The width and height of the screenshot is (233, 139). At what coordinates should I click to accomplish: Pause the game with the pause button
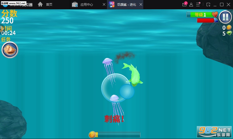225,17
